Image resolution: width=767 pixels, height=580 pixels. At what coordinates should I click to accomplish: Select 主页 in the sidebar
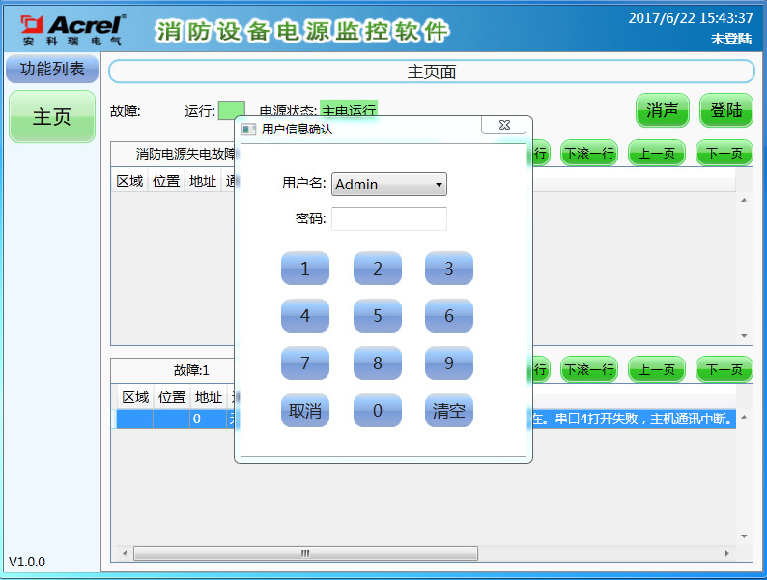pos(52,117)
